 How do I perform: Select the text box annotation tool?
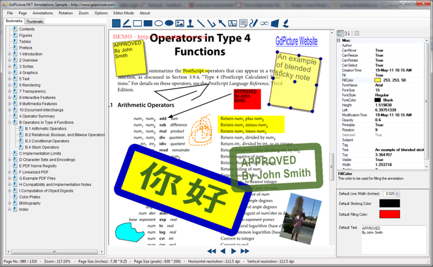[x=232, y=23]
